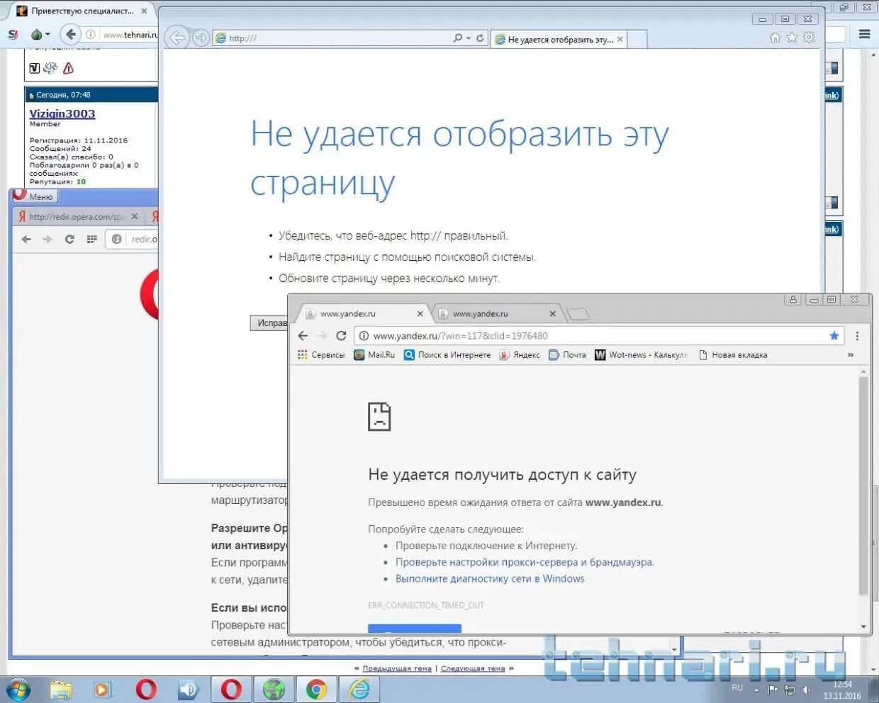Image resolution: width=879 pixels, height=703 pixels.
Task: Click Выполните диагностику сети в Windows link
Action: pos(490,579)
